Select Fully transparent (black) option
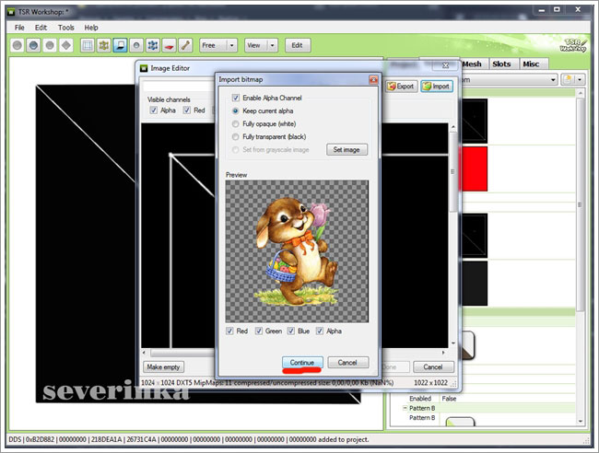This screenshot has height=453, width=599. [x=236, y=136]
